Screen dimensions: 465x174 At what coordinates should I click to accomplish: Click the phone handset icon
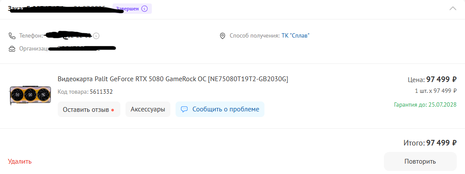(12, 35)
